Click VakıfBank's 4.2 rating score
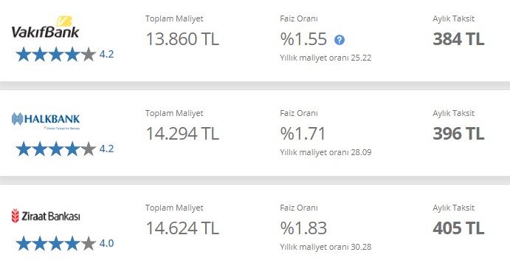 107,54
